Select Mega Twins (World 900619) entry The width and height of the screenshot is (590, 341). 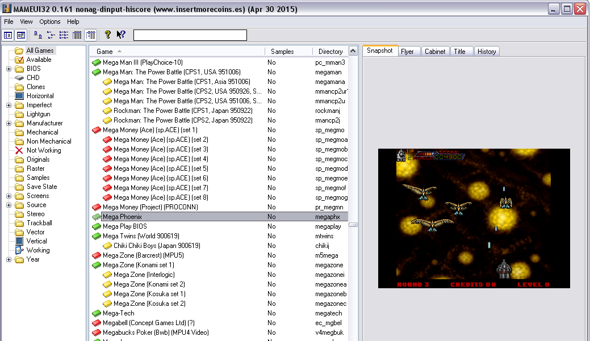(x=141, y=236)
